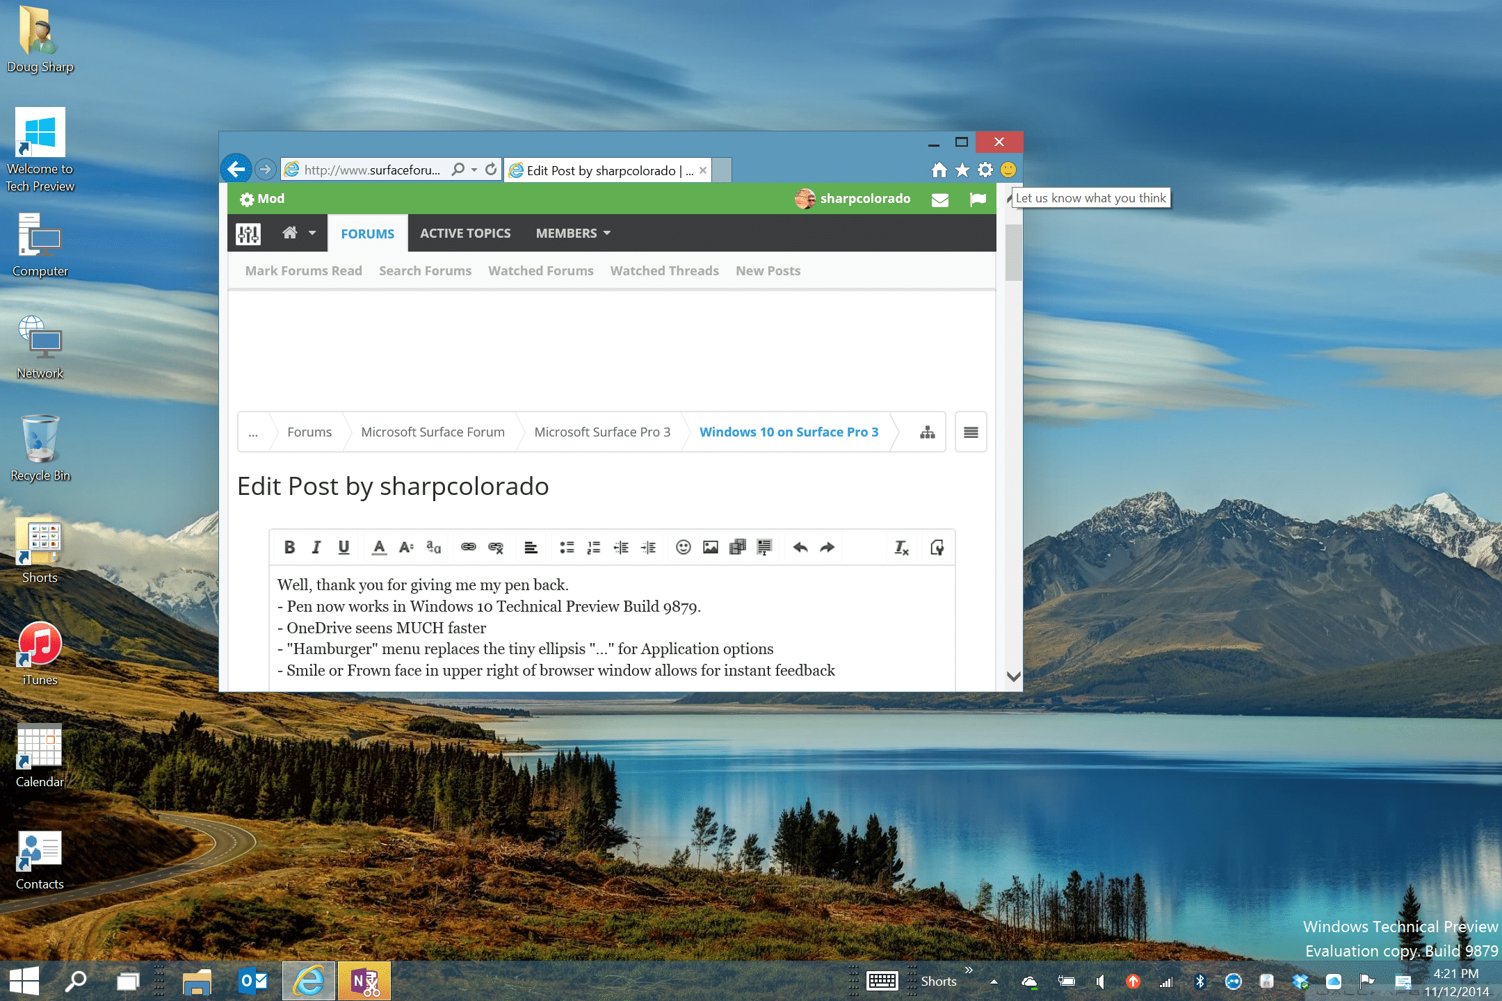Click the insert quote/code icon
The image size is (1502, 1001).
765,548
